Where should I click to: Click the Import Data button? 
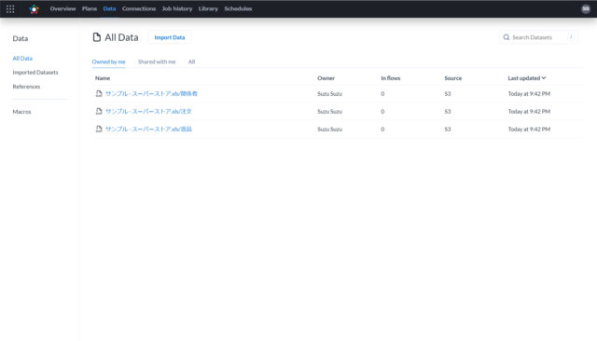170,37
